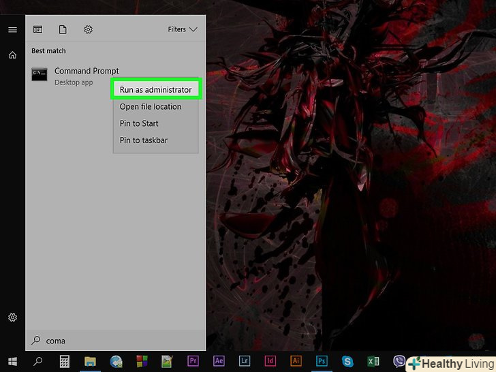Image resolution: width=496 pixels, height=372 pixels.
Task: Launch Adobe After Effects from taskbar
Action: [219, 361]
